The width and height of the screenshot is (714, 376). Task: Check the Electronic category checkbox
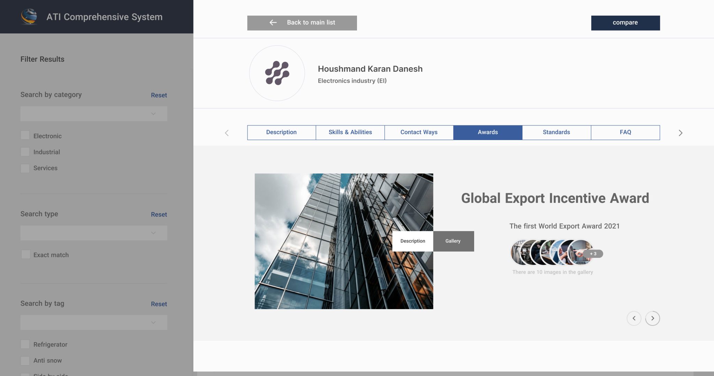tap(25, 136)
